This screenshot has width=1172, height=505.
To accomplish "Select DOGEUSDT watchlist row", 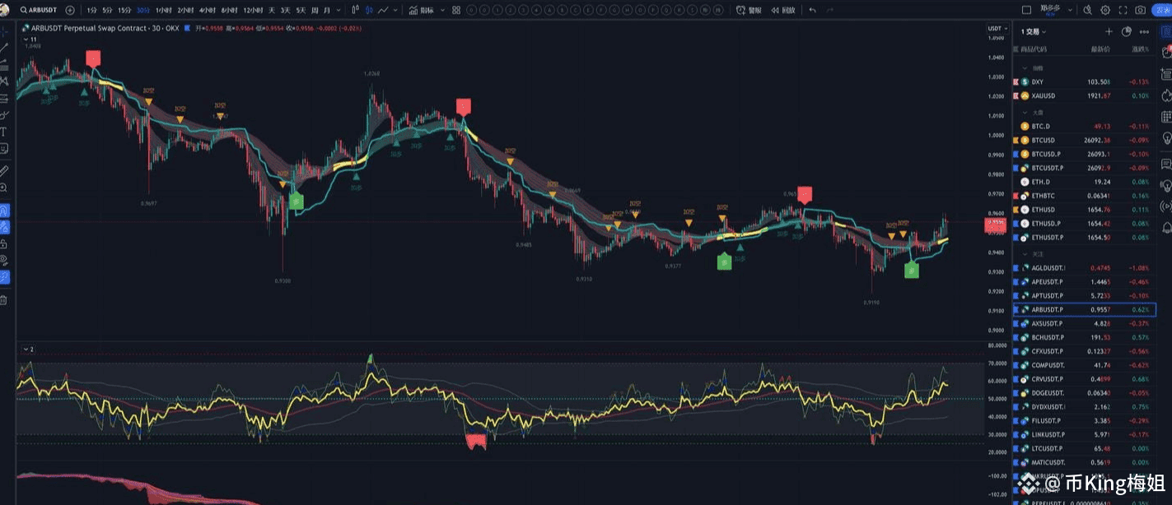I will point(1085,393).
